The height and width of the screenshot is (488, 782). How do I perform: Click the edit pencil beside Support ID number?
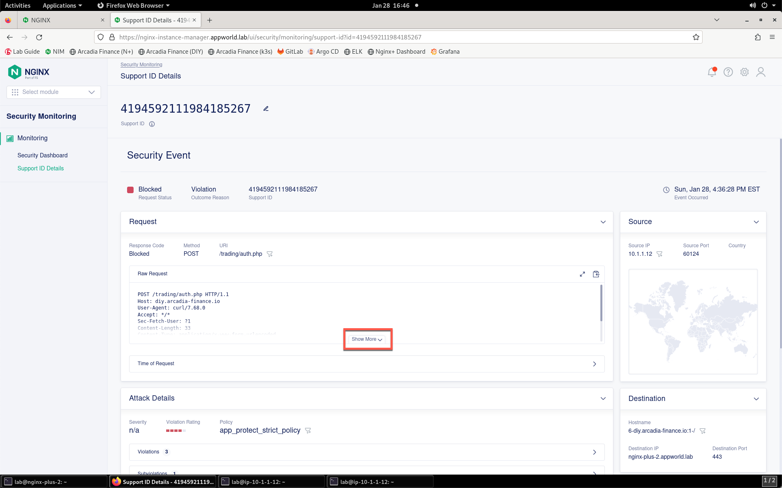point(266,109)
